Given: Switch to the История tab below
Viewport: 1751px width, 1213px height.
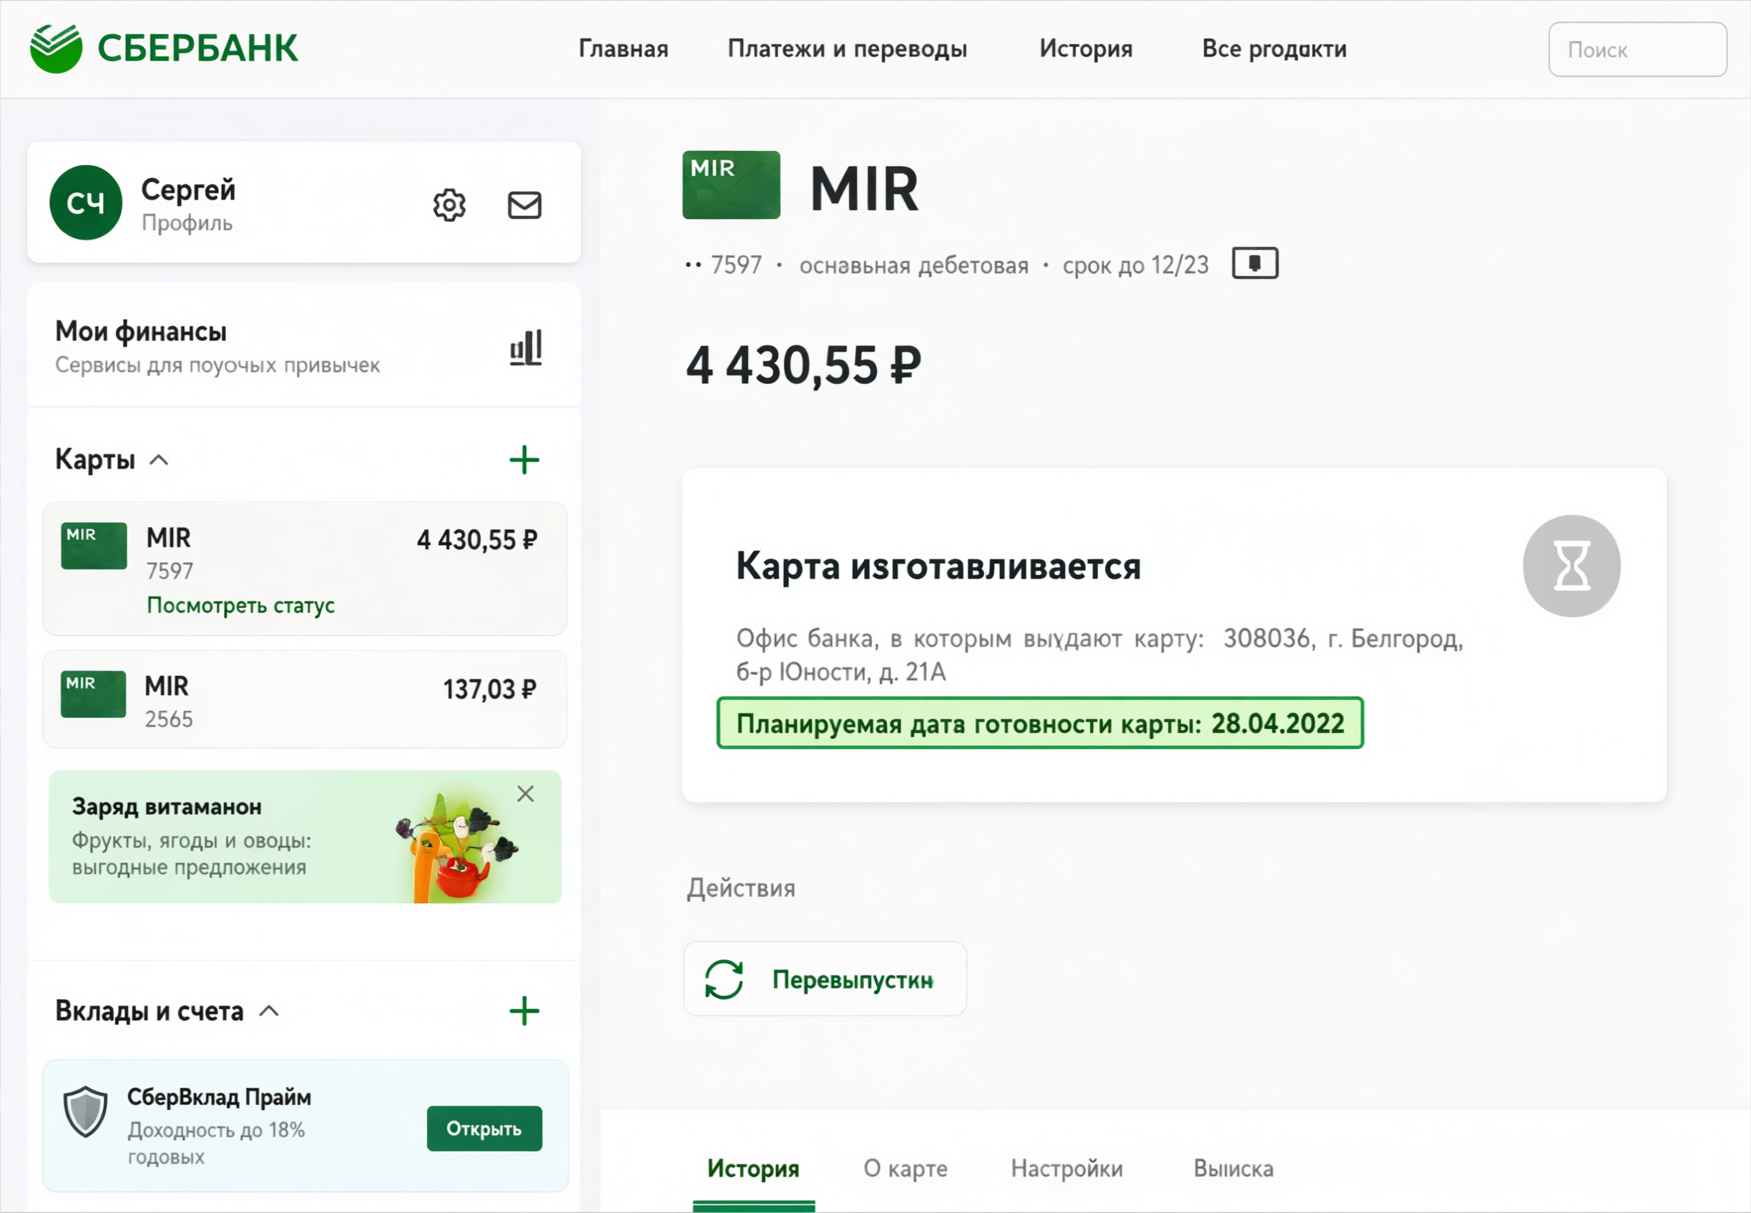Looking at the screenshot, I should coord(753,1168).
